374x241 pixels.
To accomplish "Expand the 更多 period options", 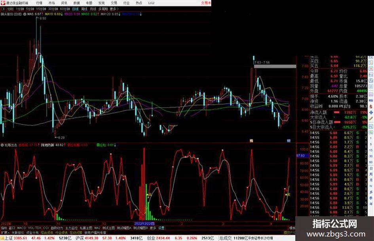I will (x=114, y=9).
